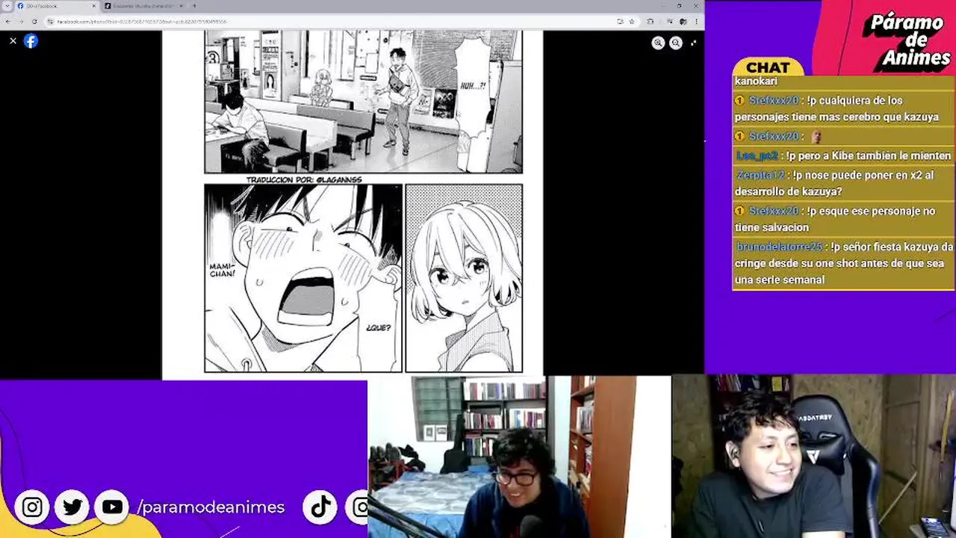Switch to the second browser tab

(144, 6)
